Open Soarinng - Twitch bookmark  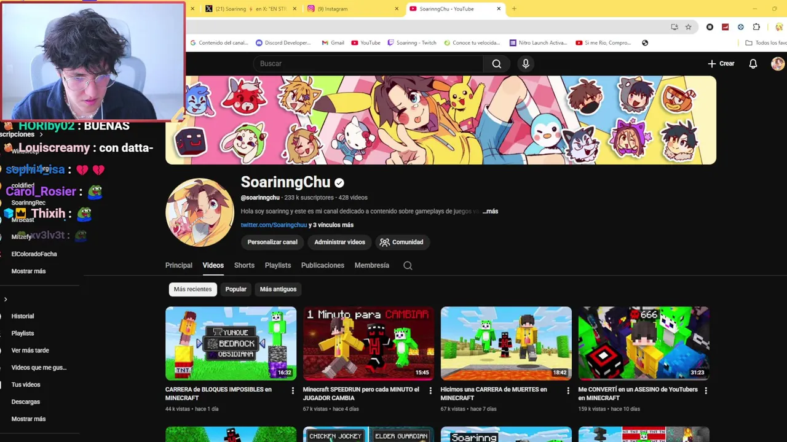pyautogui.click(x=412, y=43)
